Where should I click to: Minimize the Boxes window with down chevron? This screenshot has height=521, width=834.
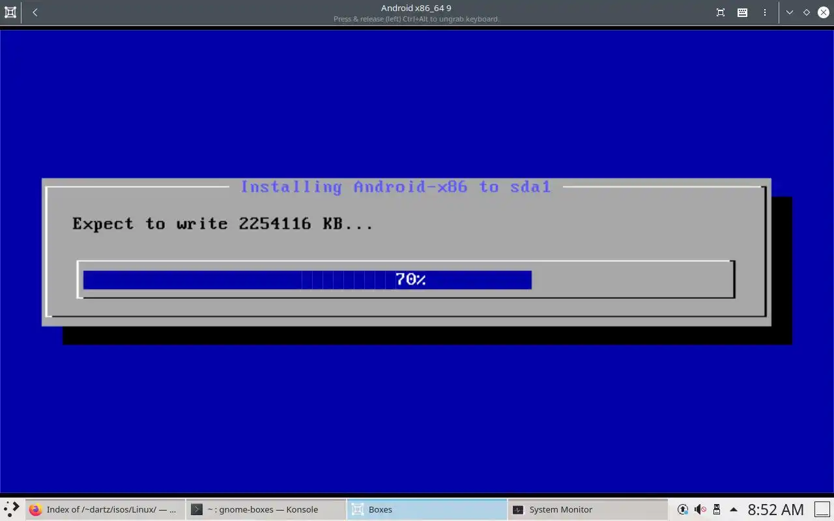tap(790, 12)
